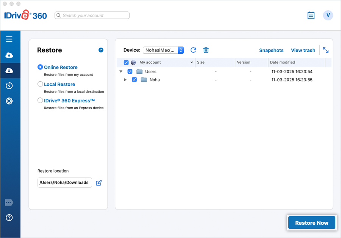The height and width of the screenshot is (238, 341).
Task: Open the hamburger menu in sidebar
Action: pyautogui.click(x=9, y=39)
